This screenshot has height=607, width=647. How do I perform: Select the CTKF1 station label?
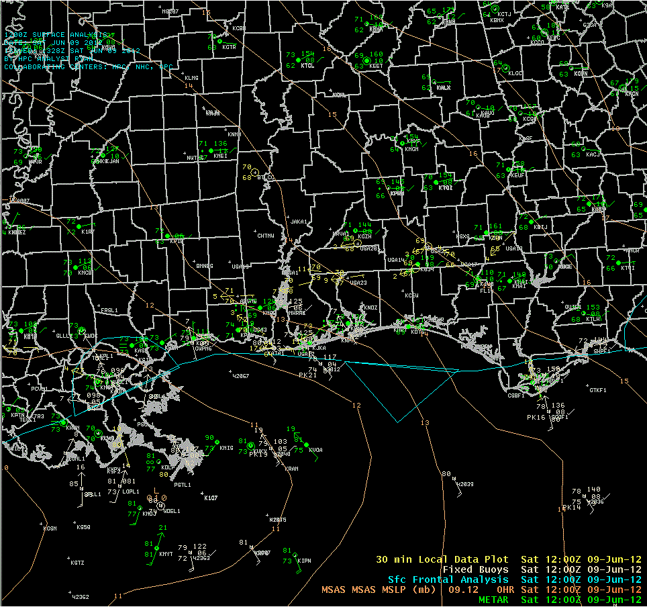point(598,390)
